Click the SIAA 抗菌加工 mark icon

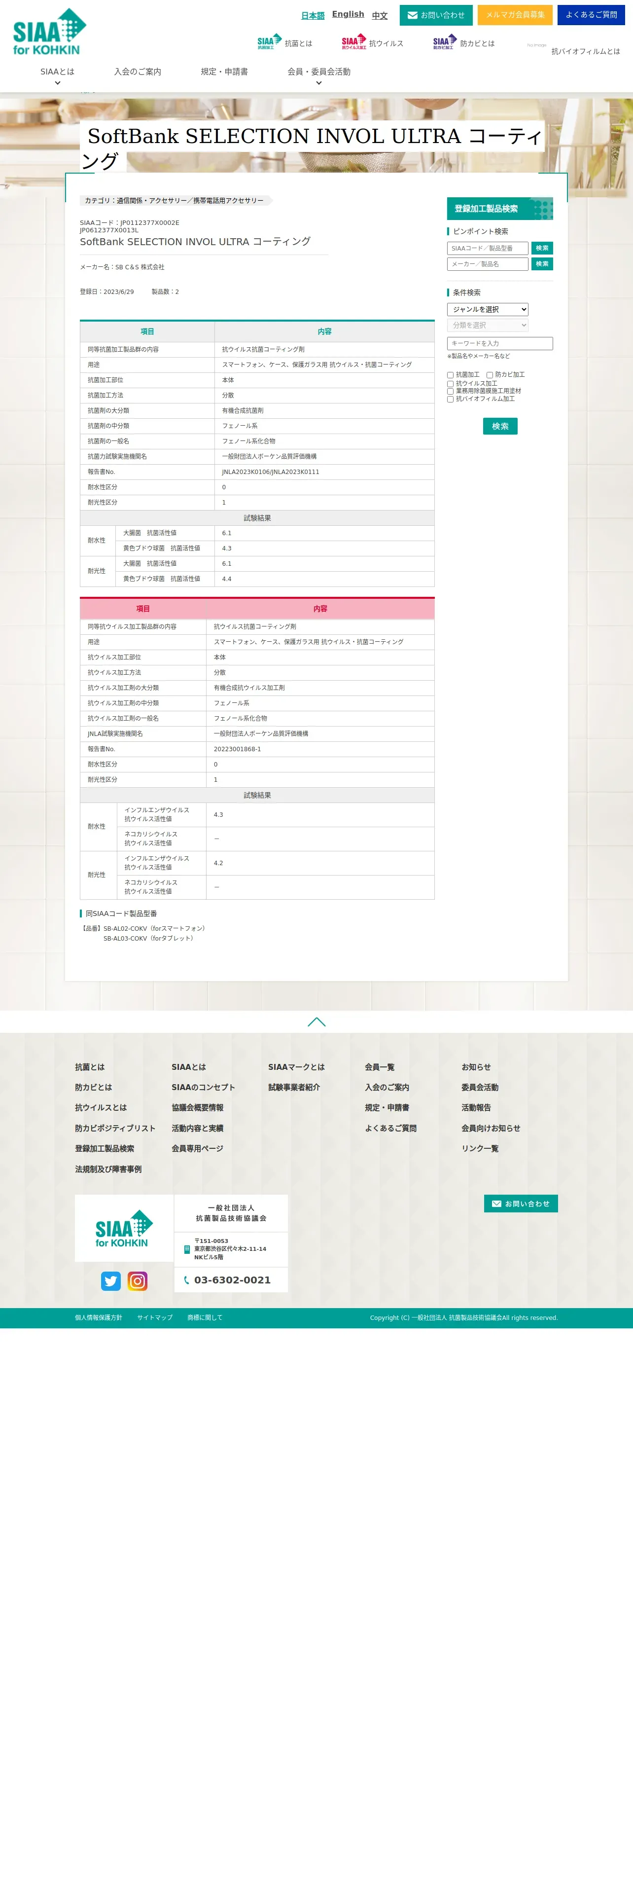click(269, 42)
